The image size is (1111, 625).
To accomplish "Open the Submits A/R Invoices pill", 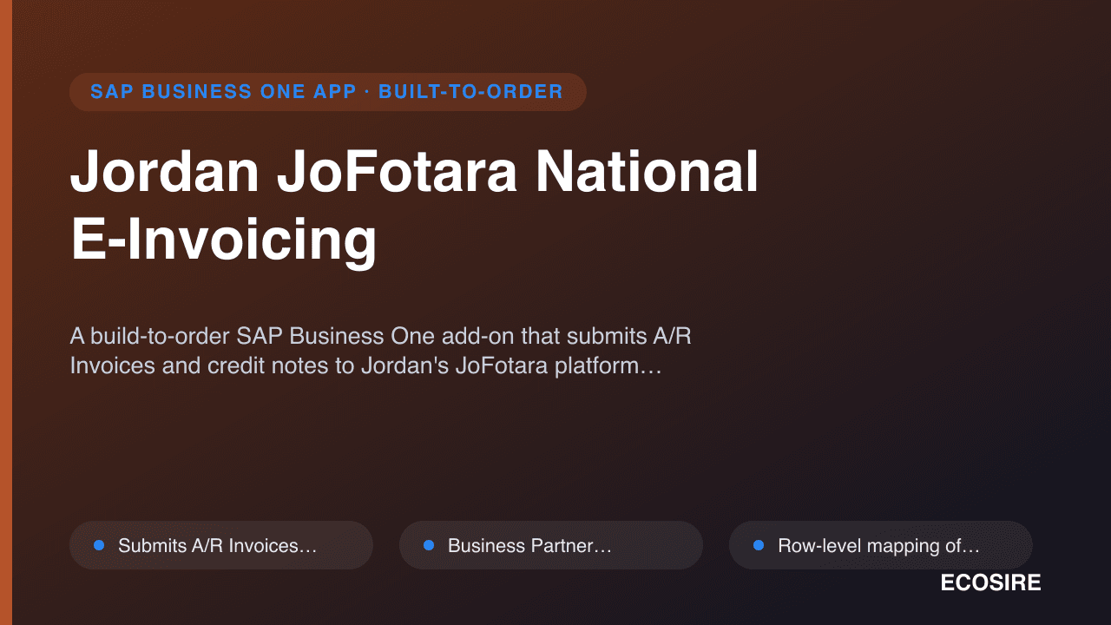I will [221, 545].
